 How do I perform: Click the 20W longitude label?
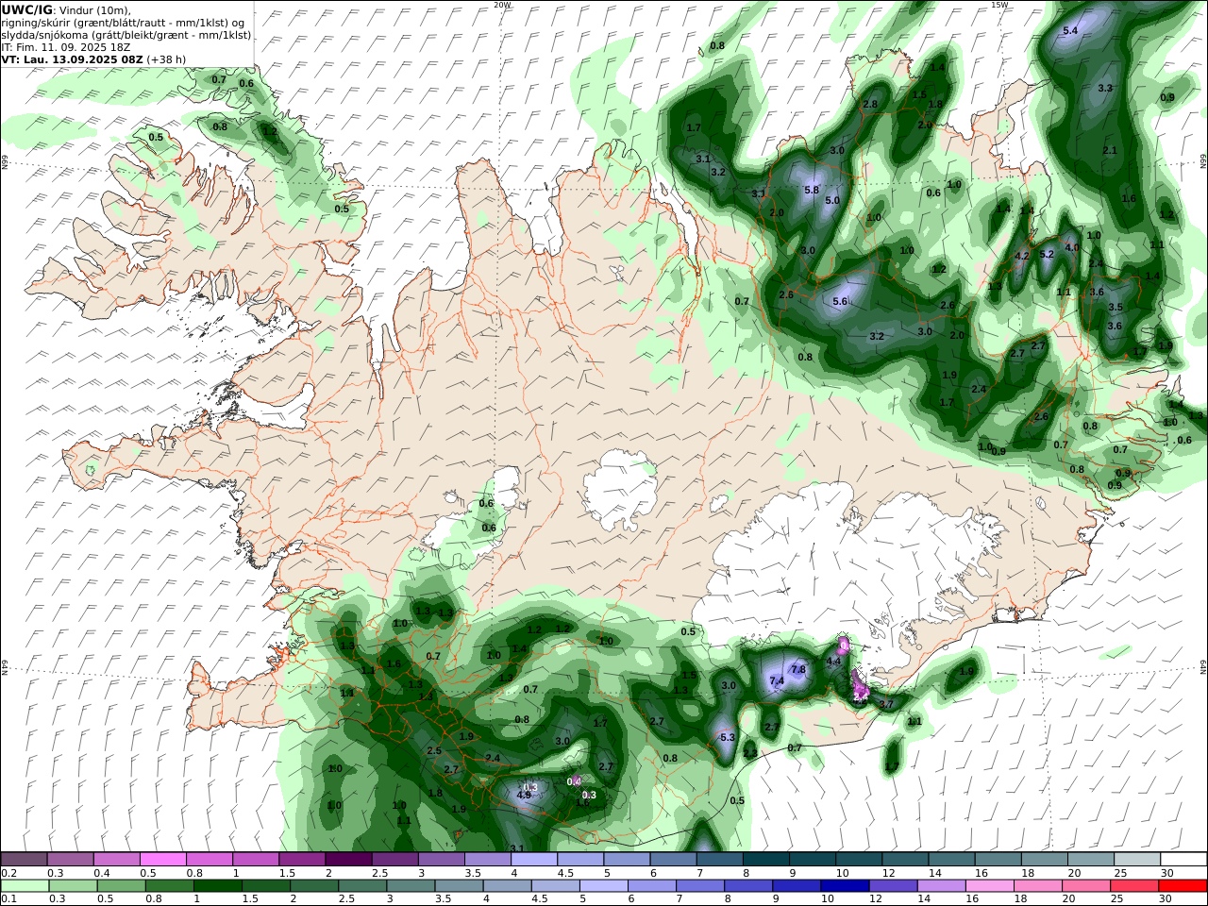click(502, 5)
